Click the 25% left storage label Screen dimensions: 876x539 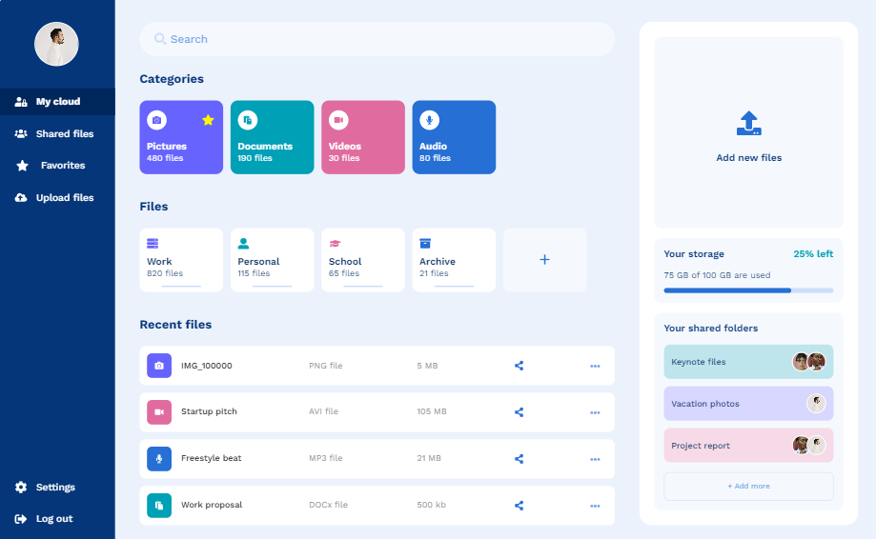[813, 254]
